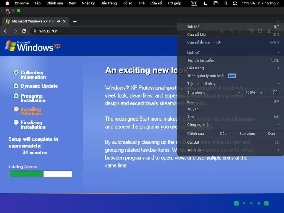This screenshot has height=213, width=284.
Task: Click the Windows XP logo banner
Action: [x=33, y=46]
